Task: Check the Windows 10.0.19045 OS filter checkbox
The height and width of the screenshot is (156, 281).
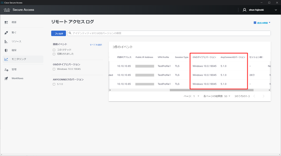Action: pos(54,69)
